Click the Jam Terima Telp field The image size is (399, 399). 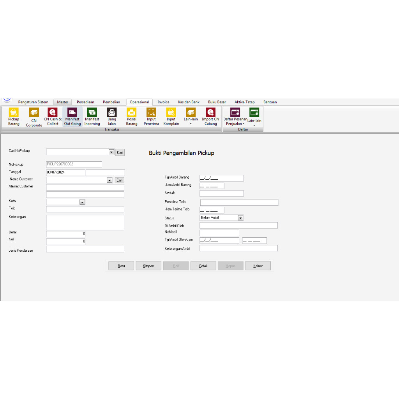212,210
